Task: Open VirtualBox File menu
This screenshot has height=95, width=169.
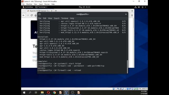Action: coord(23,4)
